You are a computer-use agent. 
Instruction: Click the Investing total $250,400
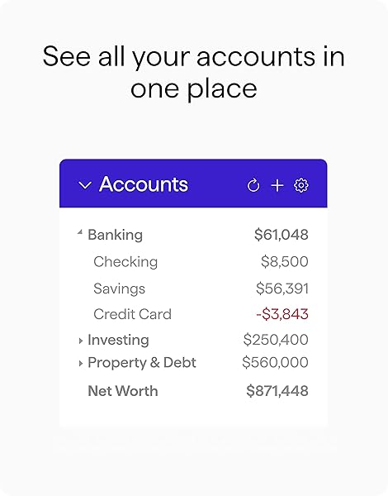tap(276, 340)
